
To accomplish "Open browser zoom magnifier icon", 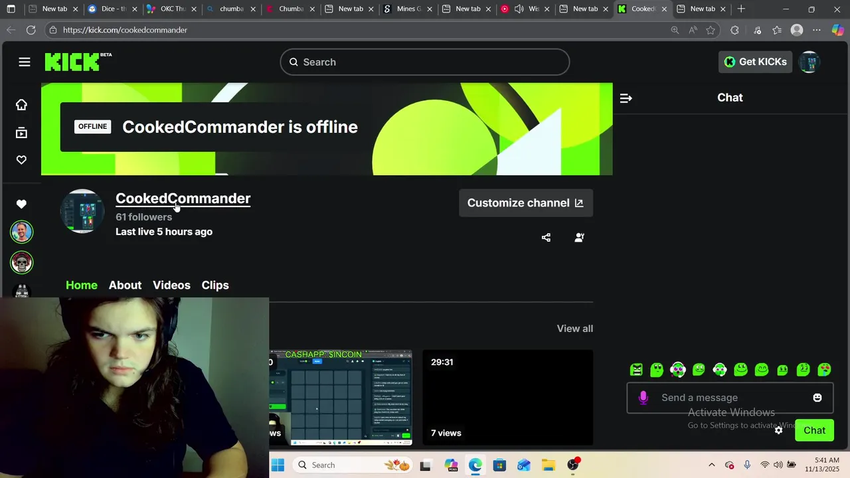I will 675,30.
